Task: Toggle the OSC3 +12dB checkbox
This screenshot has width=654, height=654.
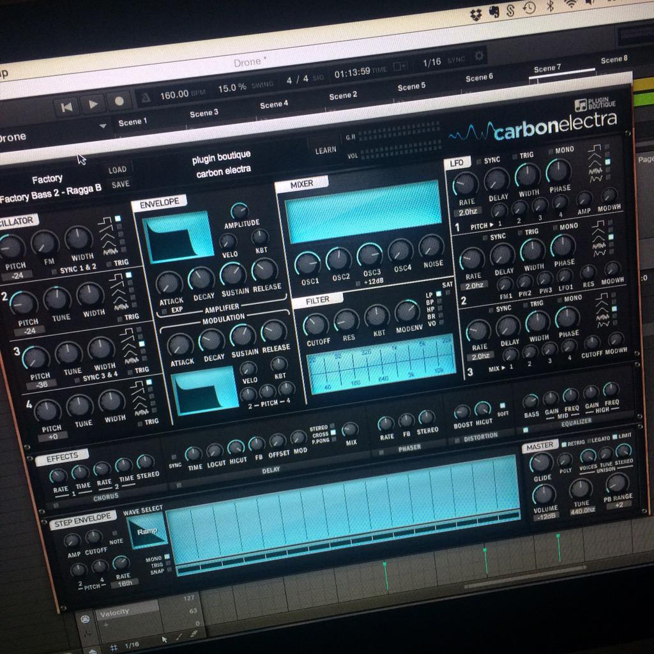Action: 358,284
